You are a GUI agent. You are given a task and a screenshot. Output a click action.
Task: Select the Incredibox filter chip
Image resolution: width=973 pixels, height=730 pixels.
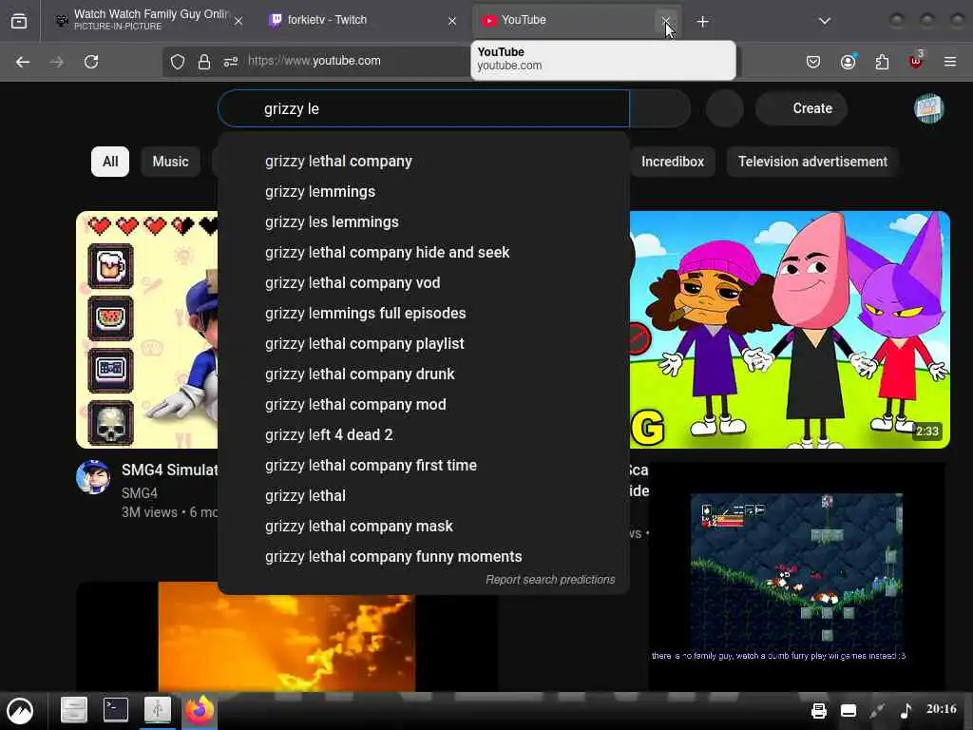673,162
